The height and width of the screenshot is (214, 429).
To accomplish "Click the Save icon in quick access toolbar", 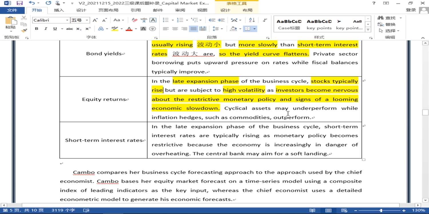I will point(19,3).
